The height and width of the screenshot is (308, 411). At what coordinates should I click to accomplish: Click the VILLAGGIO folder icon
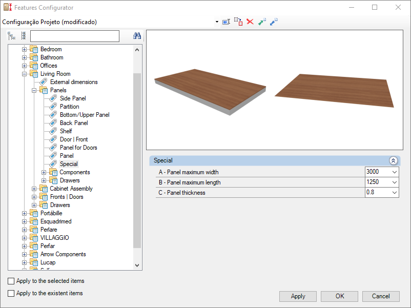click(x=34, y=238)
